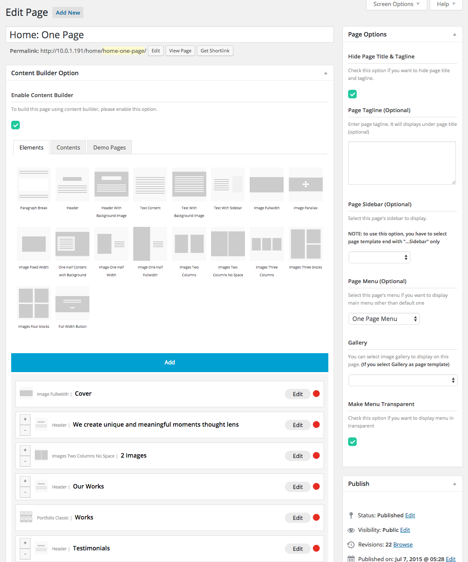Open the Page Menu dropdown
This screenshot has height=562, width=468.
coord(384,319)
